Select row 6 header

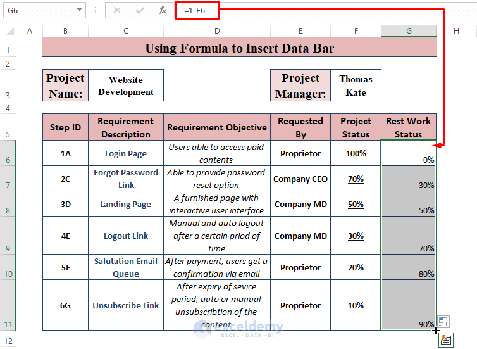tap(8, 153)
